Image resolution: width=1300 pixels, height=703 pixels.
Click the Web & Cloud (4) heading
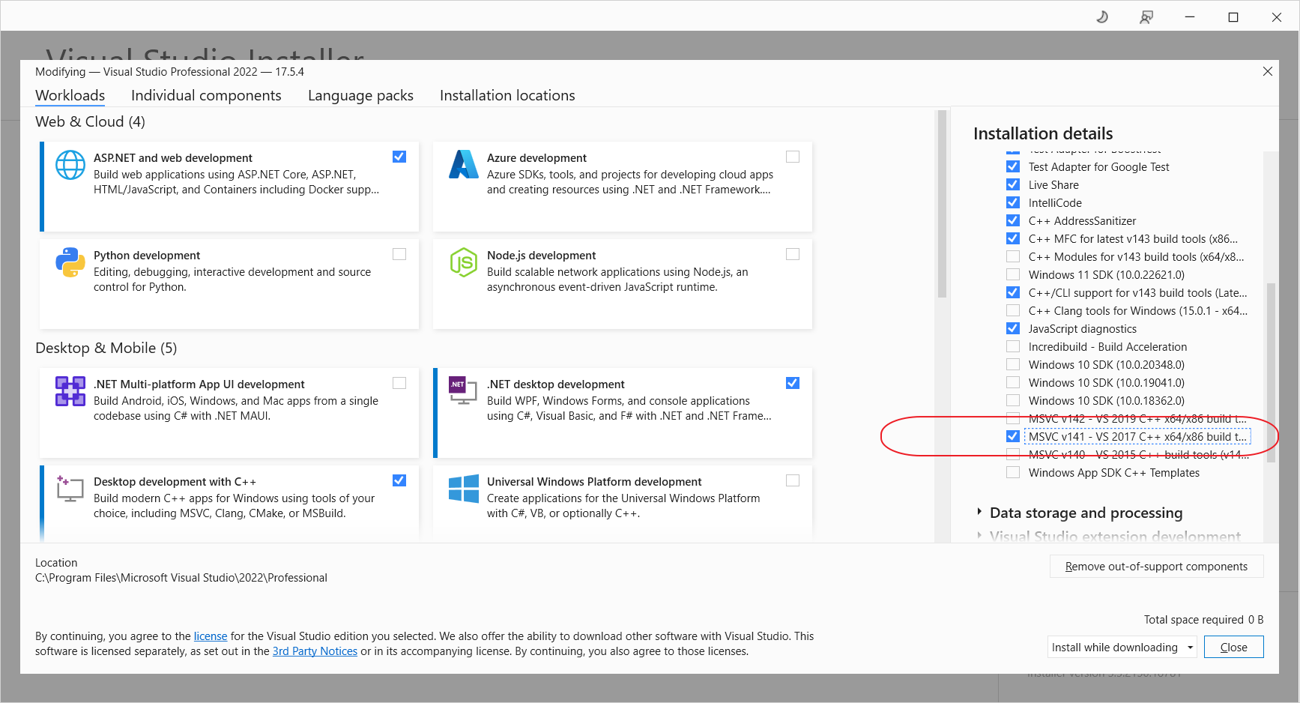click(90, 121)
